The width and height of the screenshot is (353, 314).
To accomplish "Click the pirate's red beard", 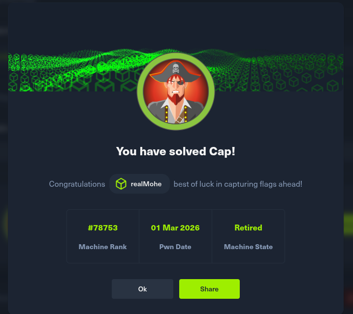I will [x=176, y=98].
